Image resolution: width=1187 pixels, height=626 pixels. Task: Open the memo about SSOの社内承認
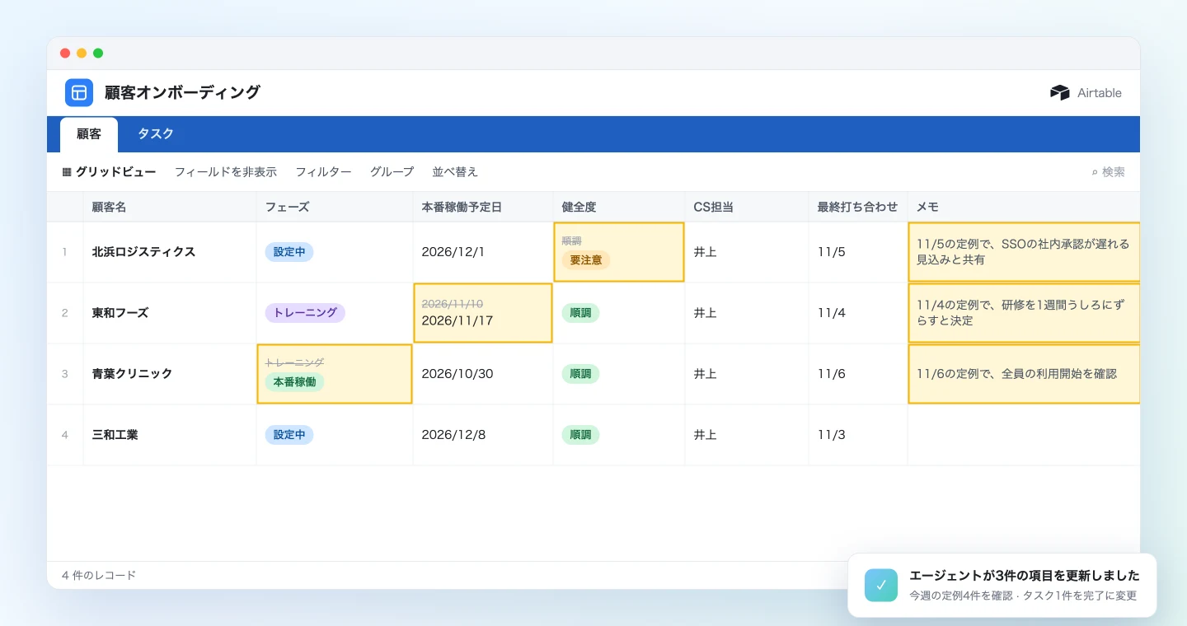pyautogui.click(x=1024, y=252)
